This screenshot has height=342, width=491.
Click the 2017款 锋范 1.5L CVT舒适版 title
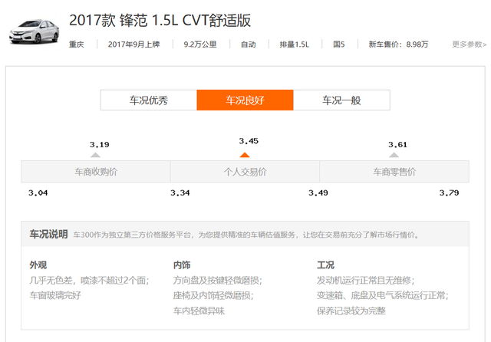[x=160, y=21]
